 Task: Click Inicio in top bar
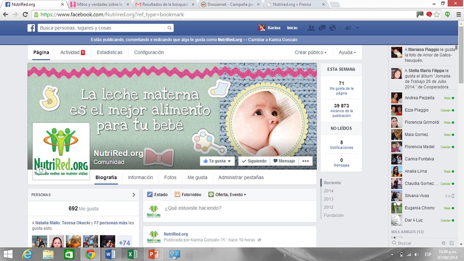(292, 28)
